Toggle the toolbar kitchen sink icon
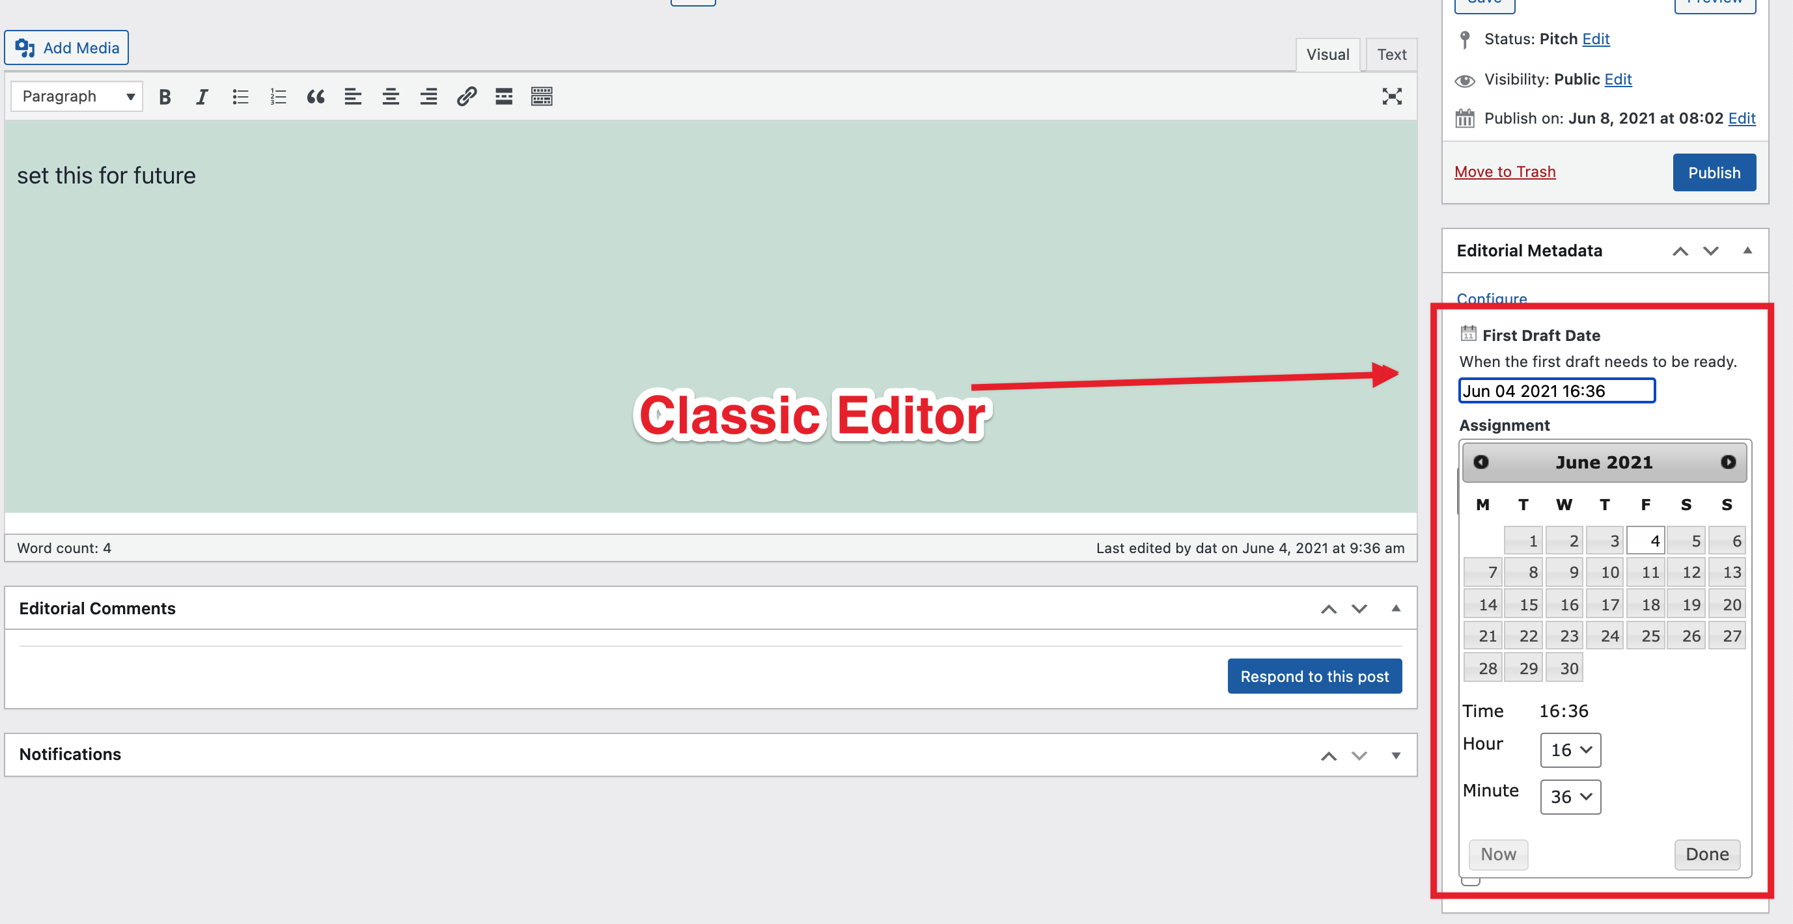The image size is (1793, 924). [x=542, y=97]
